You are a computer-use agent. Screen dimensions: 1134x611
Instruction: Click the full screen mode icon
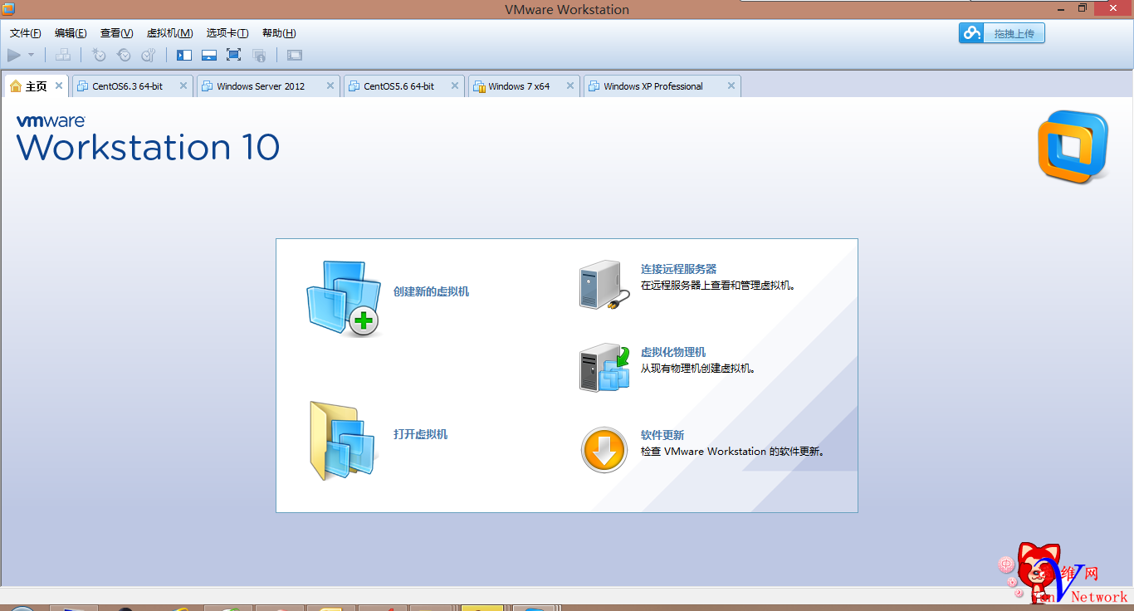234,55
